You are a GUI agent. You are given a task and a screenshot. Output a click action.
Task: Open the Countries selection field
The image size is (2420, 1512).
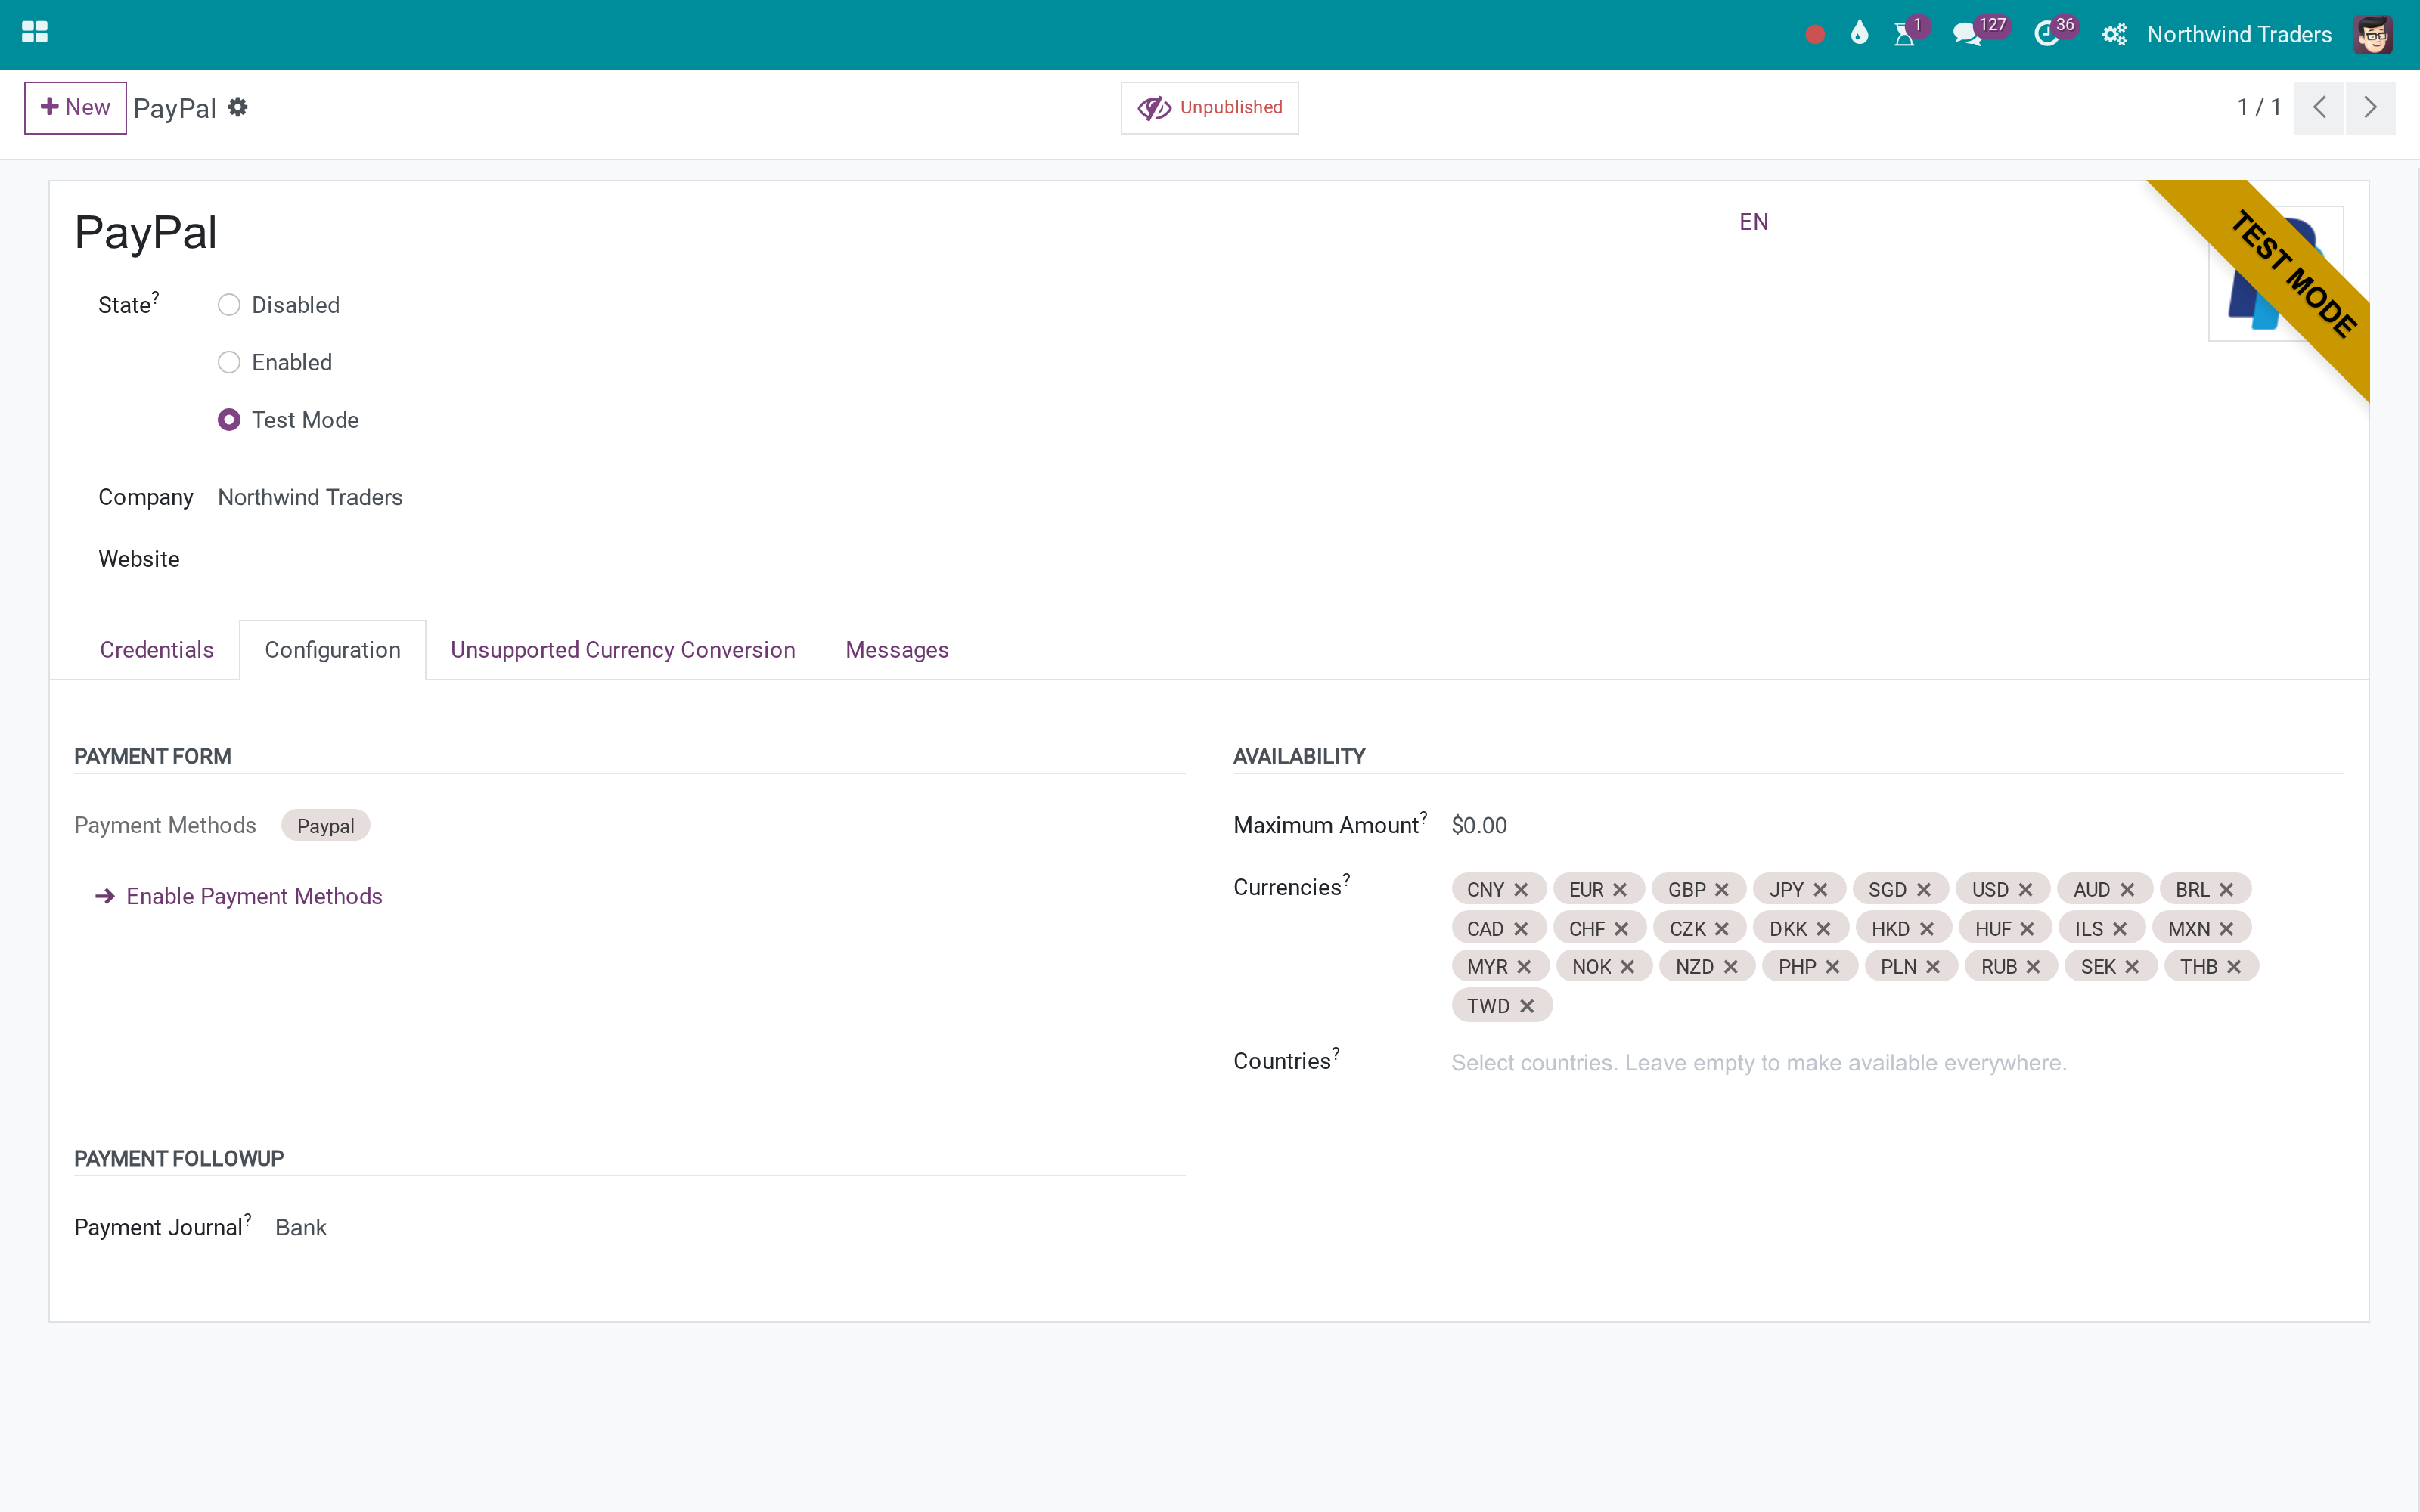tap(1897, 1063)
